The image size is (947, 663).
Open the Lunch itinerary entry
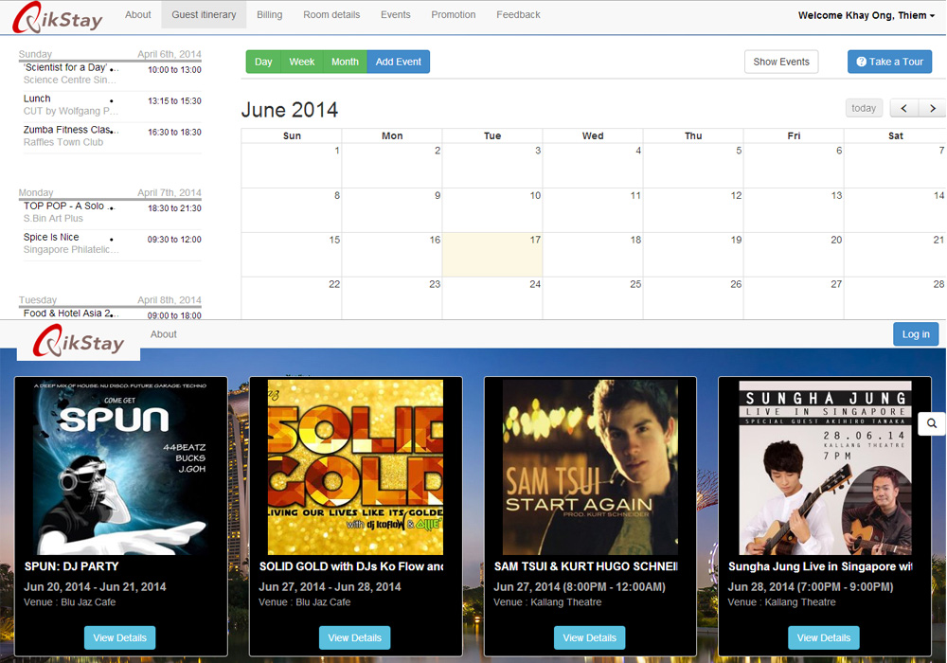(x=113, y=105)
